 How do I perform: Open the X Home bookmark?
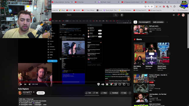click(100, 10)
